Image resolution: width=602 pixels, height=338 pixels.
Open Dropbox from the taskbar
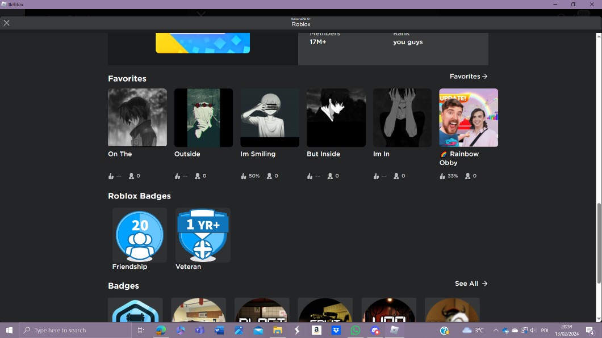pos(336,330)
